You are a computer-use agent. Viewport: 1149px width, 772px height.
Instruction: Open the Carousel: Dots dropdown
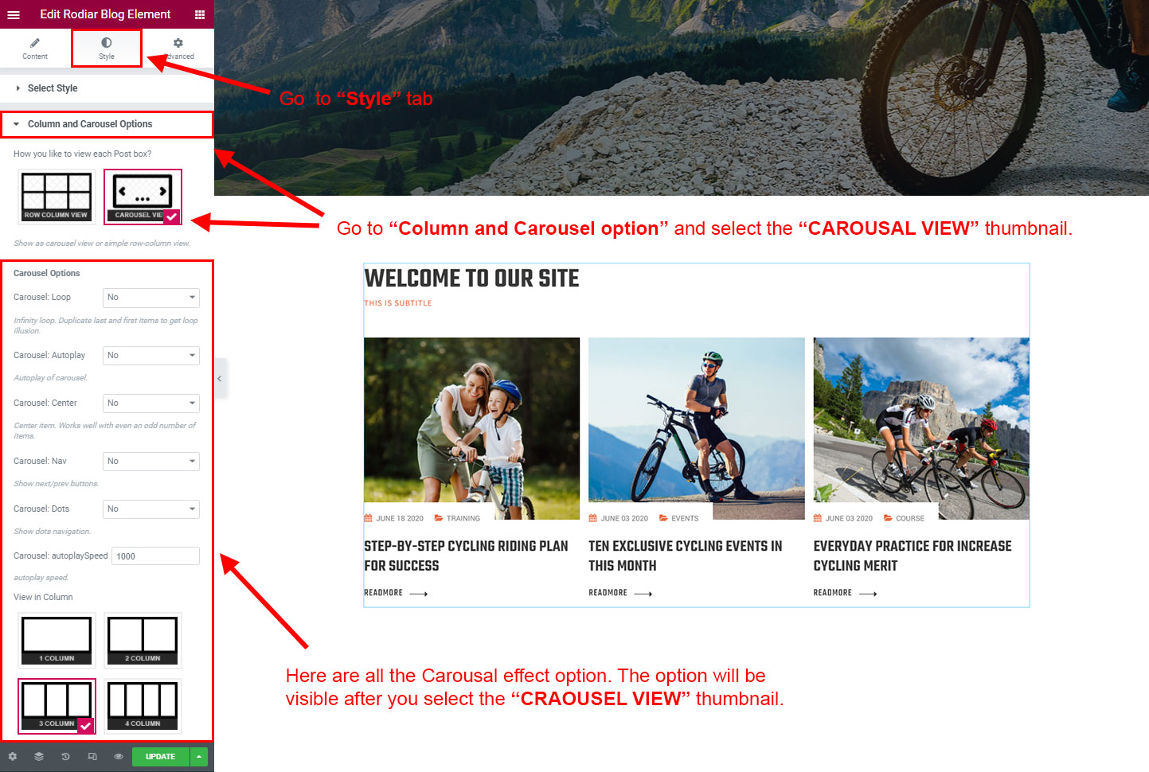click(151, 509)
